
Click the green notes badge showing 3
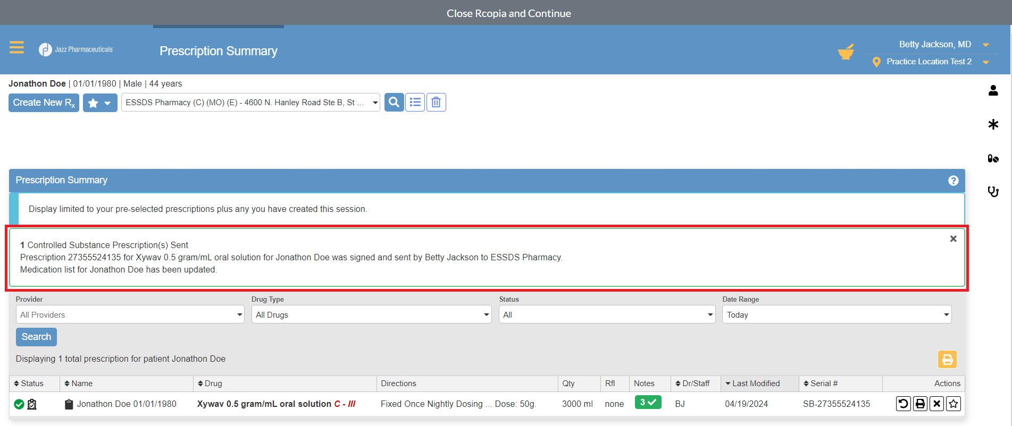(x=648, y=403)
